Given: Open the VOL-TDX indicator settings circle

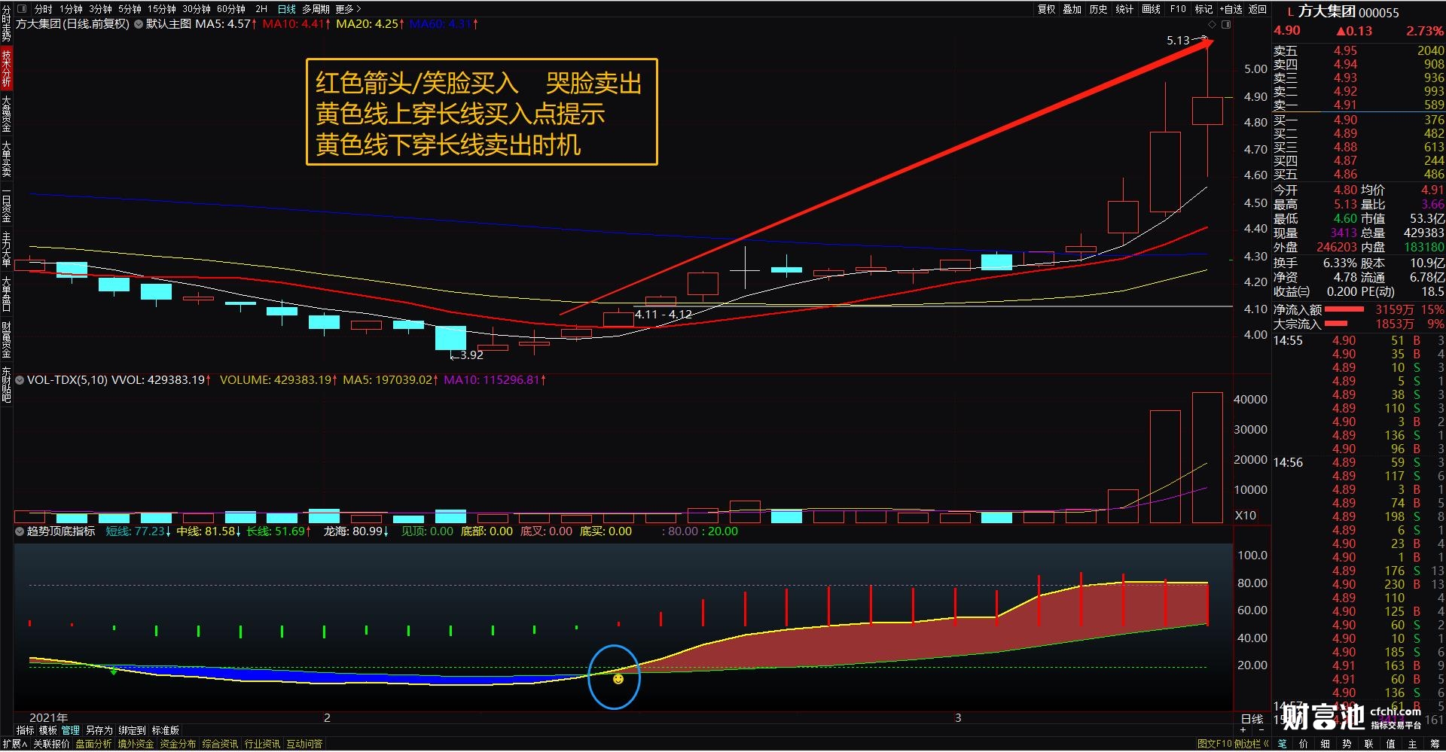Looking at the screenshot, I should point(20,380).
